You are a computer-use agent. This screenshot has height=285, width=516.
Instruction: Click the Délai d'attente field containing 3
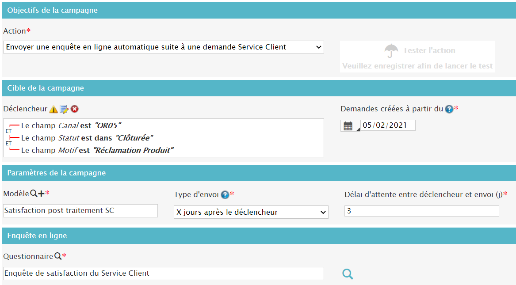pos(421,211)
